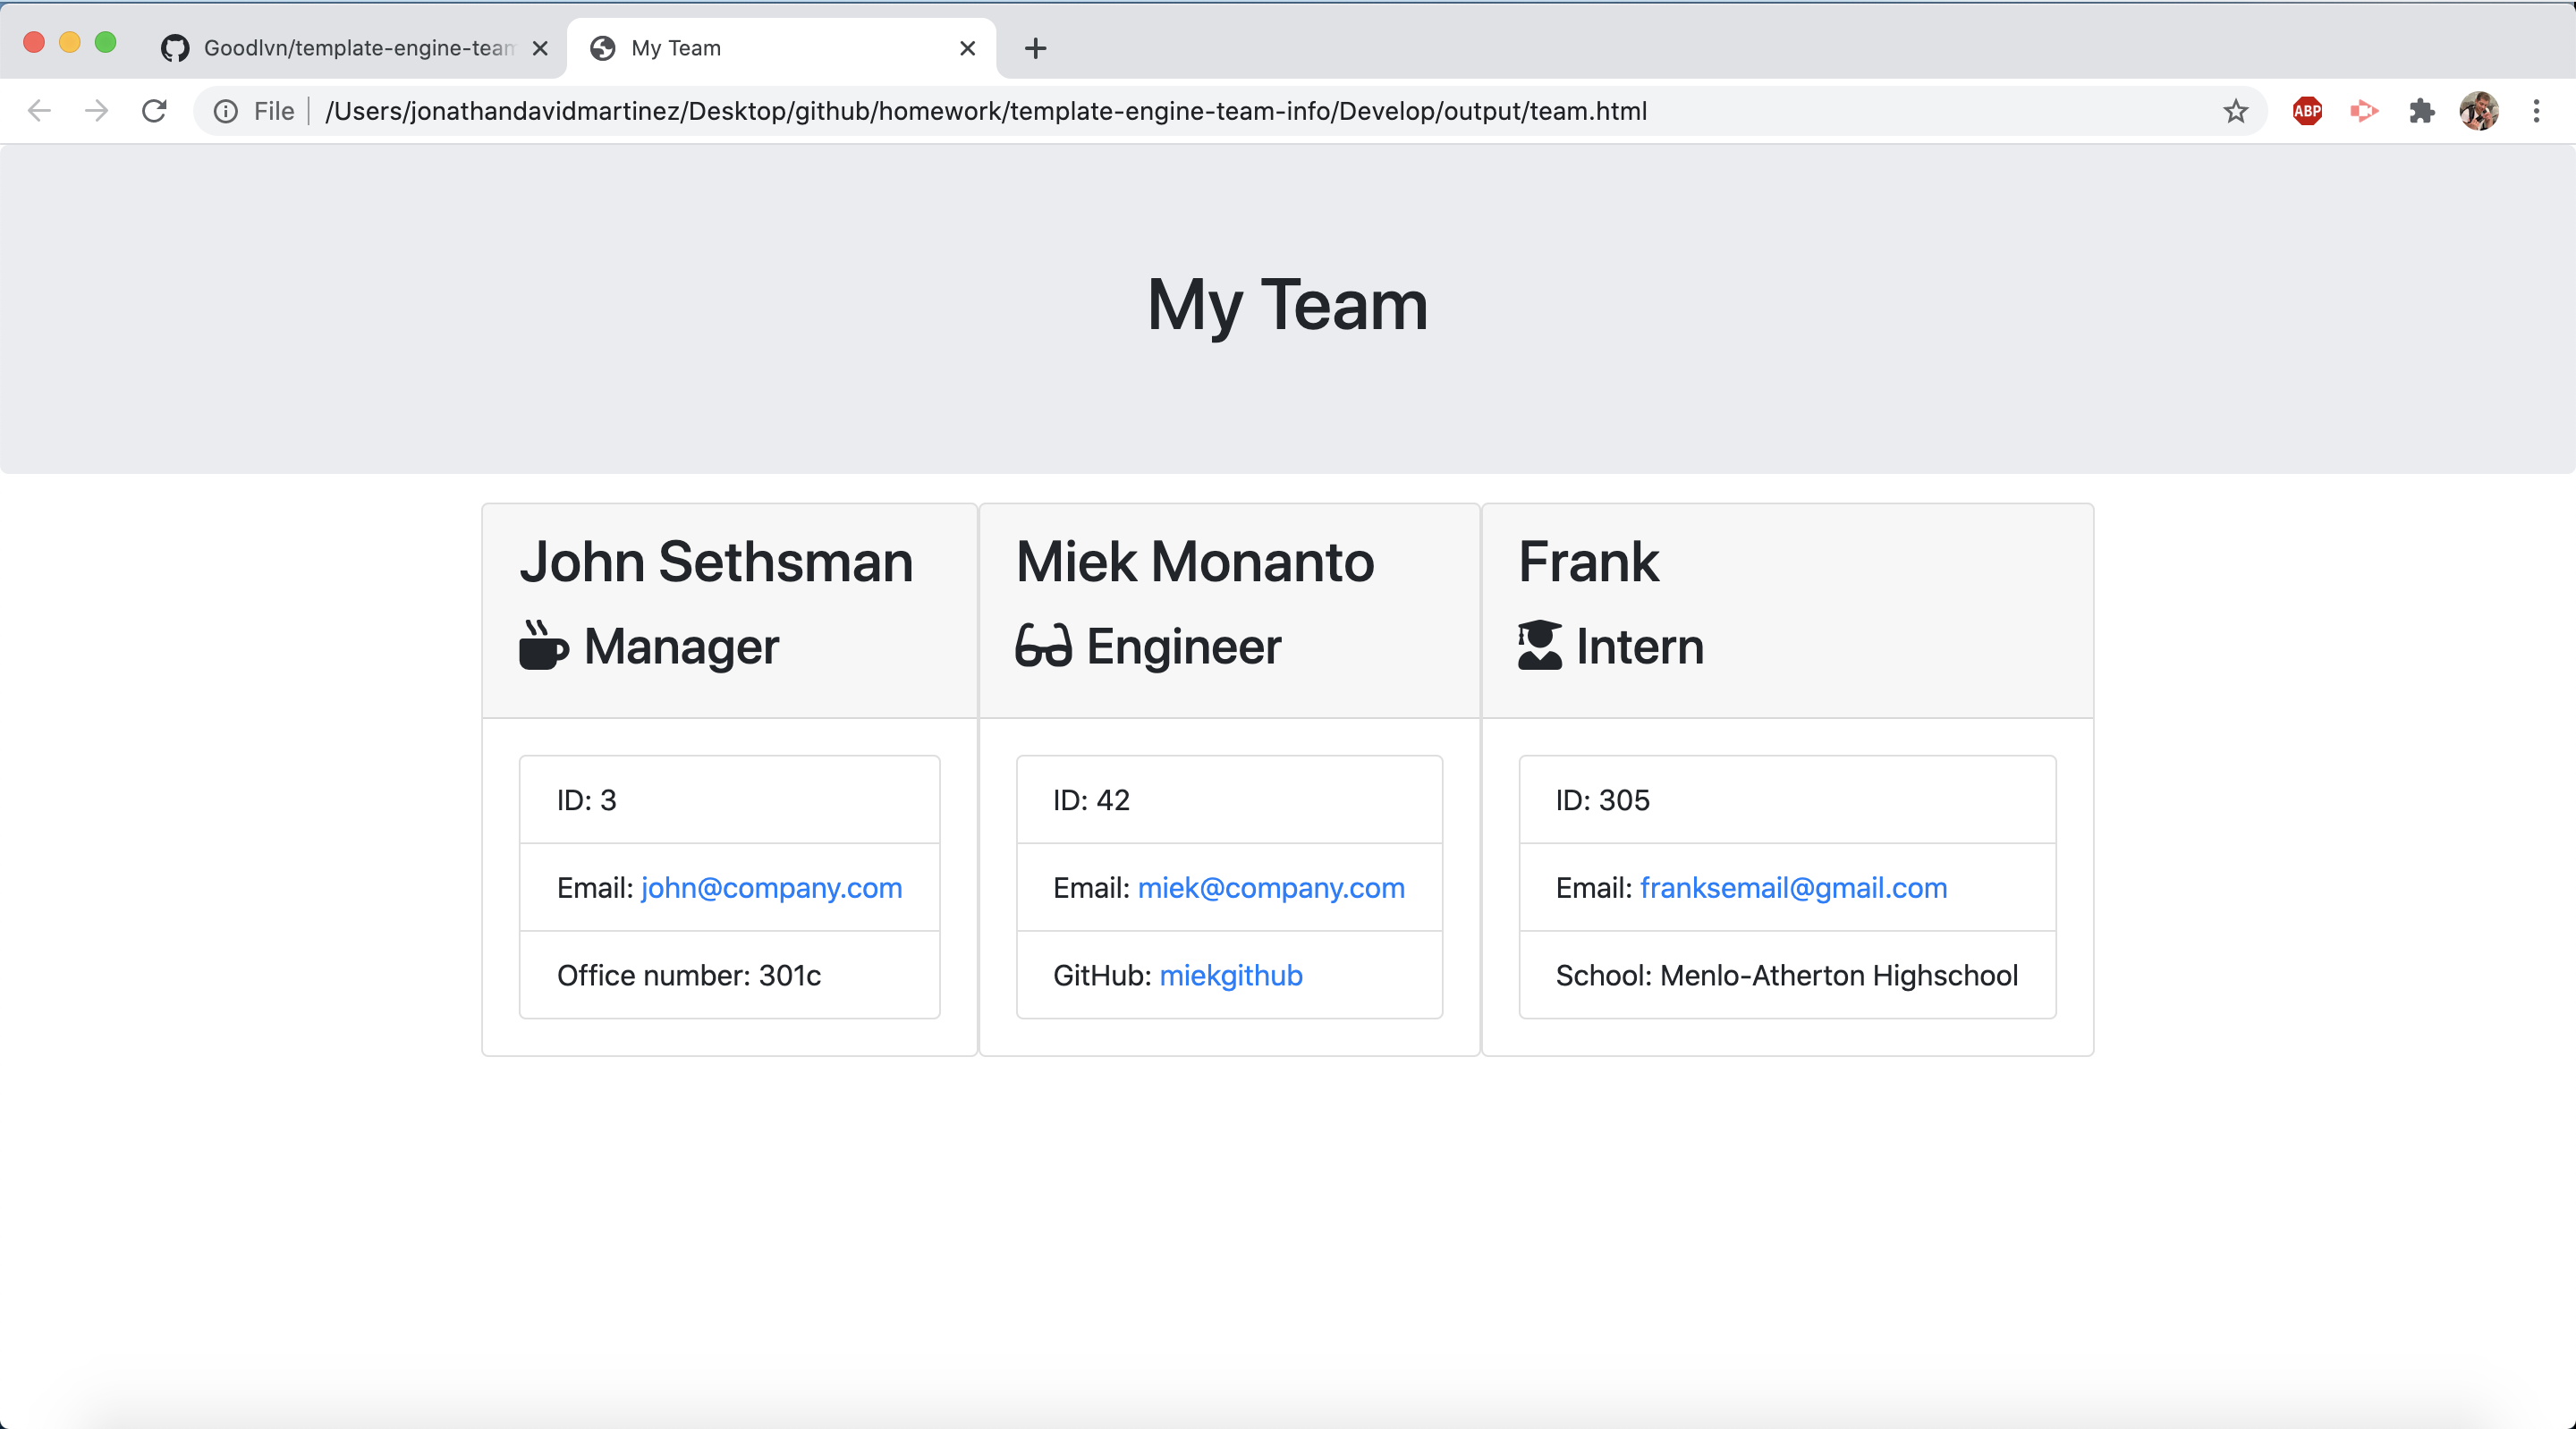This screenshot has width=2576, height=1429.
Task: Open the Extensions puzzle icon
Action: pos(2421,111)
